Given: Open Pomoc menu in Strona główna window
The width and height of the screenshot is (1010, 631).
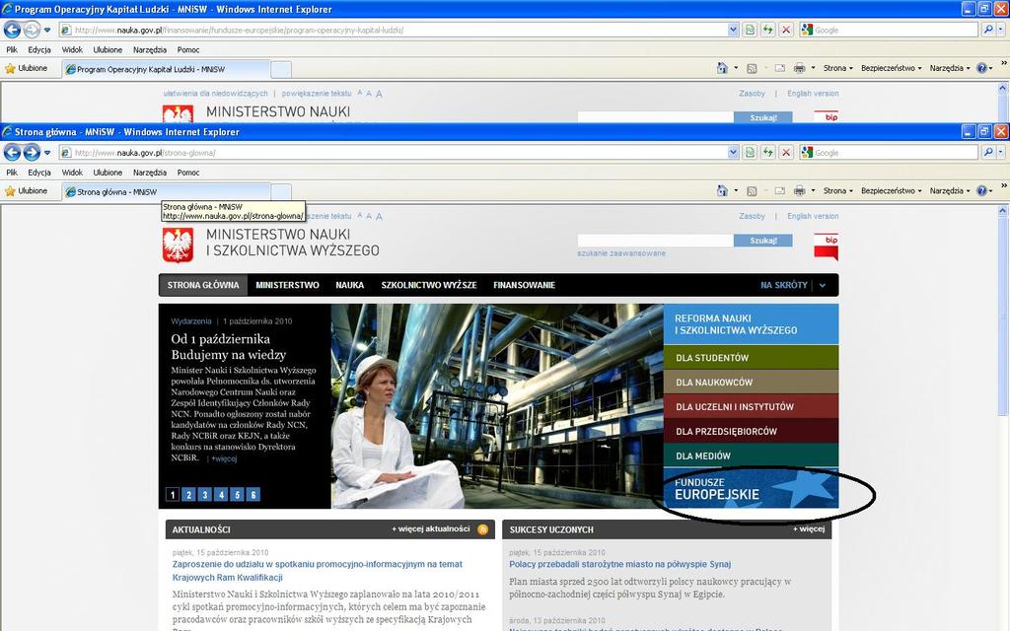Looking at the screenshot, I should (x=188, y=173).
